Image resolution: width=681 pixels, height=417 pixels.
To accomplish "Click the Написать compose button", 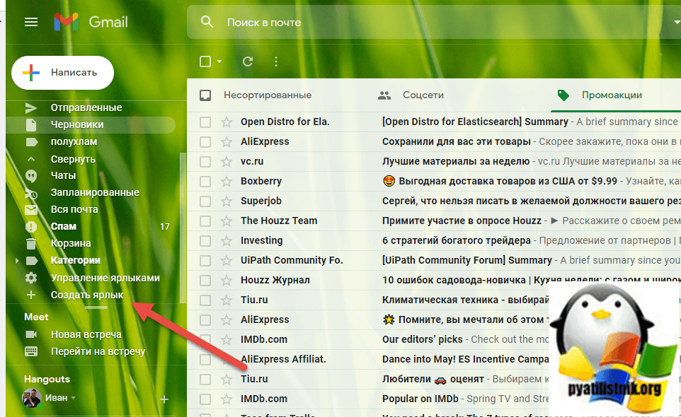I will point(62,72).
